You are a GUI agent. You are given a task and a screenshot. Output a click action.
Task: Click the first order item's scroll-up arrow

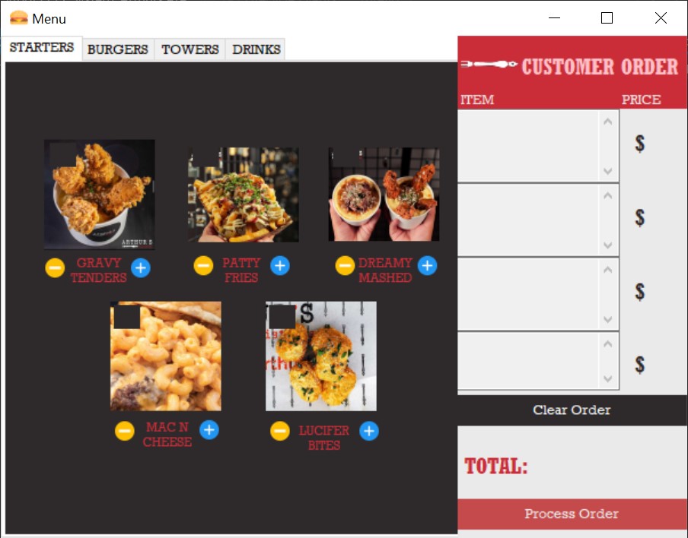click(x=607, y=122)
